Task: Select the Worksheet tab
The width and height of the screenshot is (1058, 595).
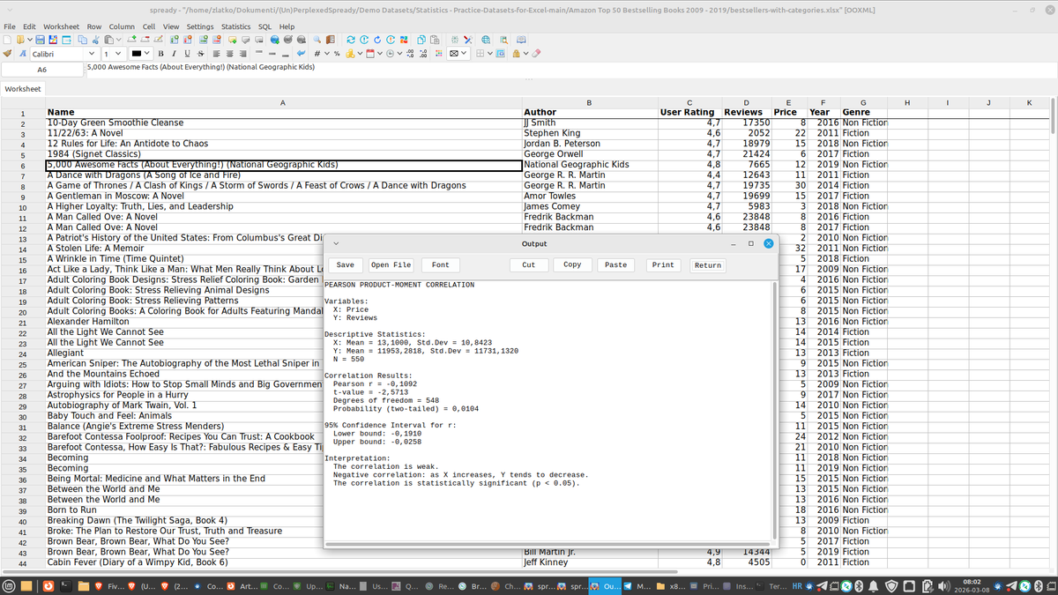Action: pyautogui.click(x=22, y=89)
